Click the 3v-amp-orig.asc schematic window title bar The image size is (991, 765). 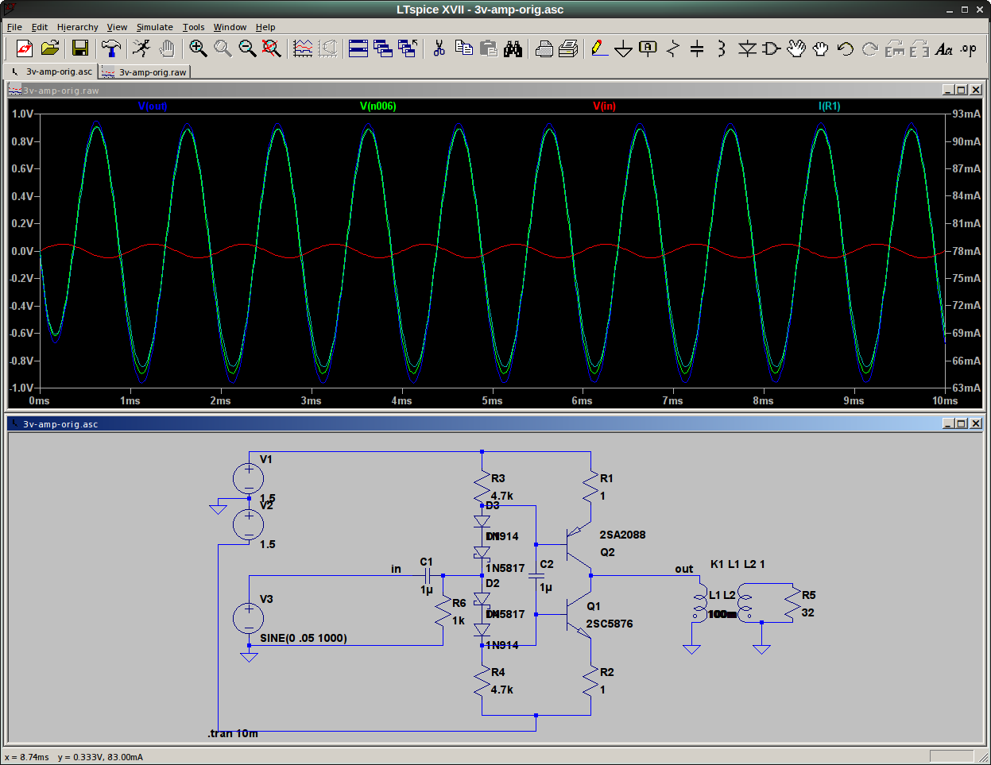[x=494, y=424]
